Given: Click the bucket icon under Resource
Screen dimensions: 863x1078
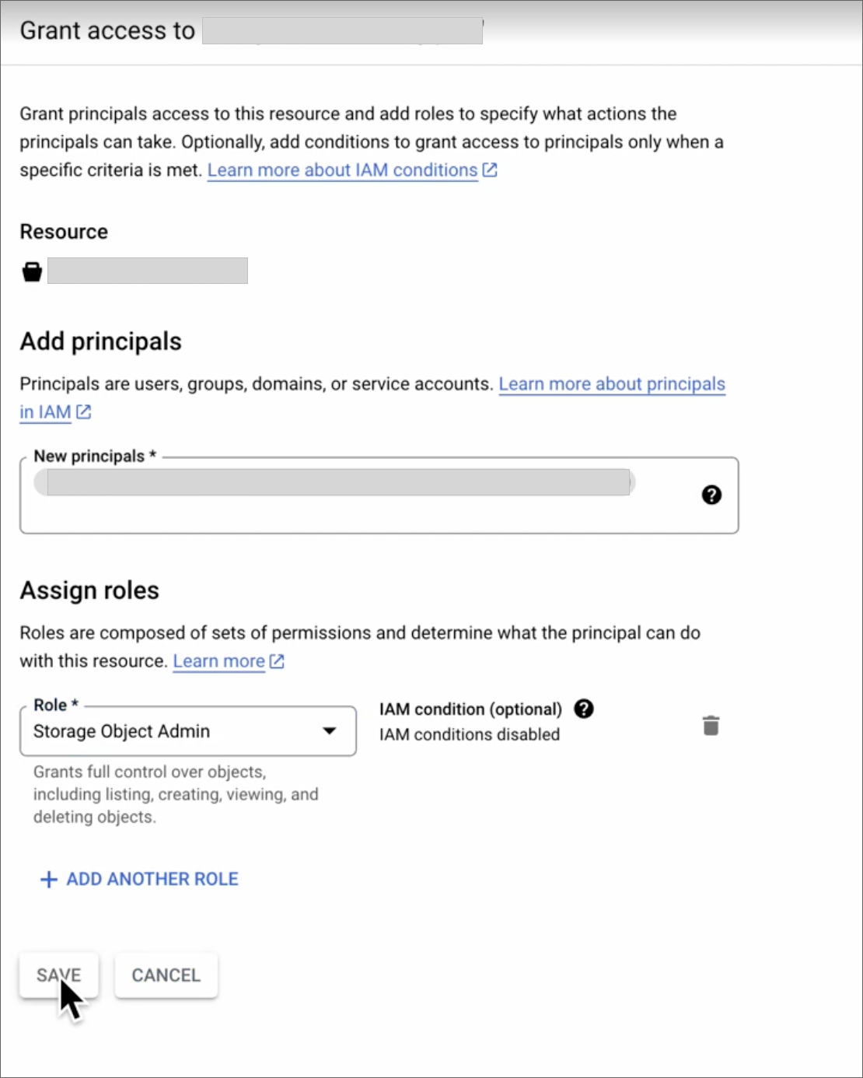Looking at the screenshot, I should coord(32,271).
